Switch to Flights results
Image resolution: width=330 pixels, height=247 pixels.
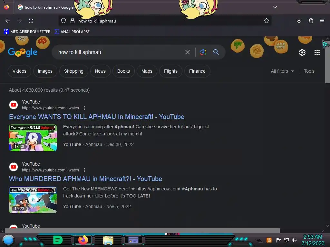[x=171, y=71]
